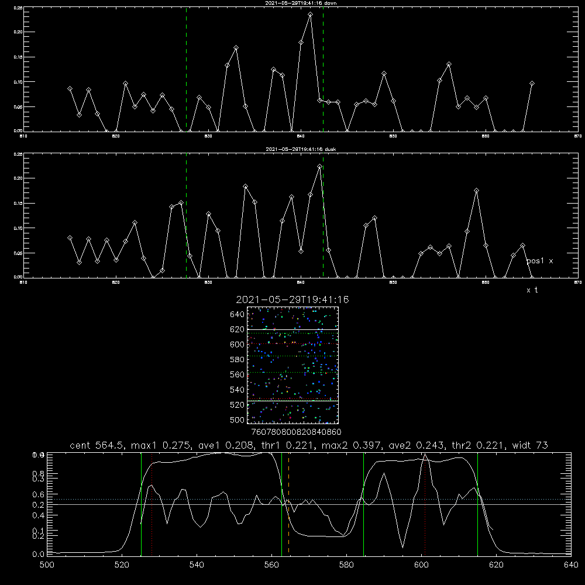This screenshot has width=585, height=585.
Task: Click the right green dashed line in dusk plot
Action: tap(323, 215)
